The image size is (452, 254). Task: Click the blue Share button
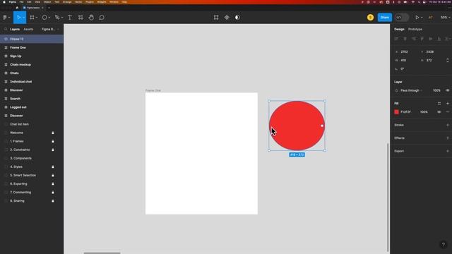tap(384, 18)
